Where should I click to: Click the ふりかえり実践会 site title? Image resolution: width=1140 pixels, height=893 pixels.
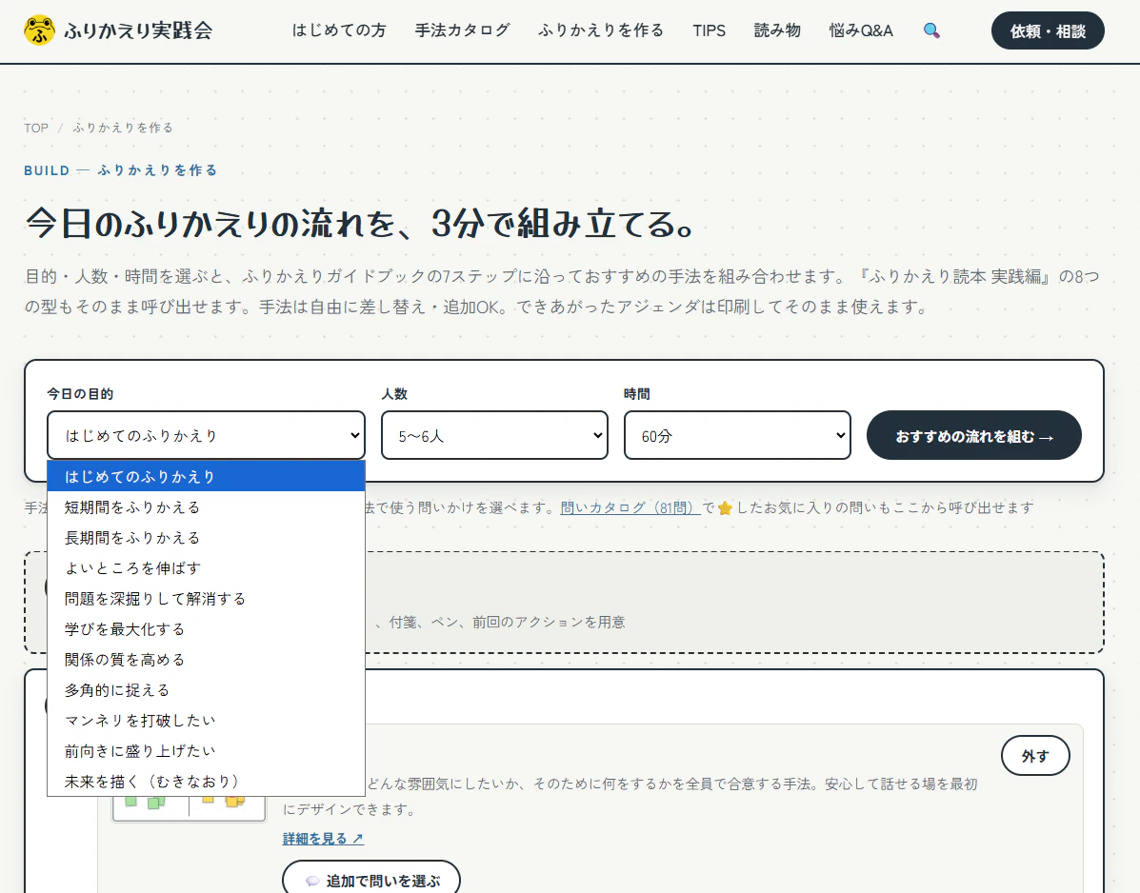(x=138, y=30)
